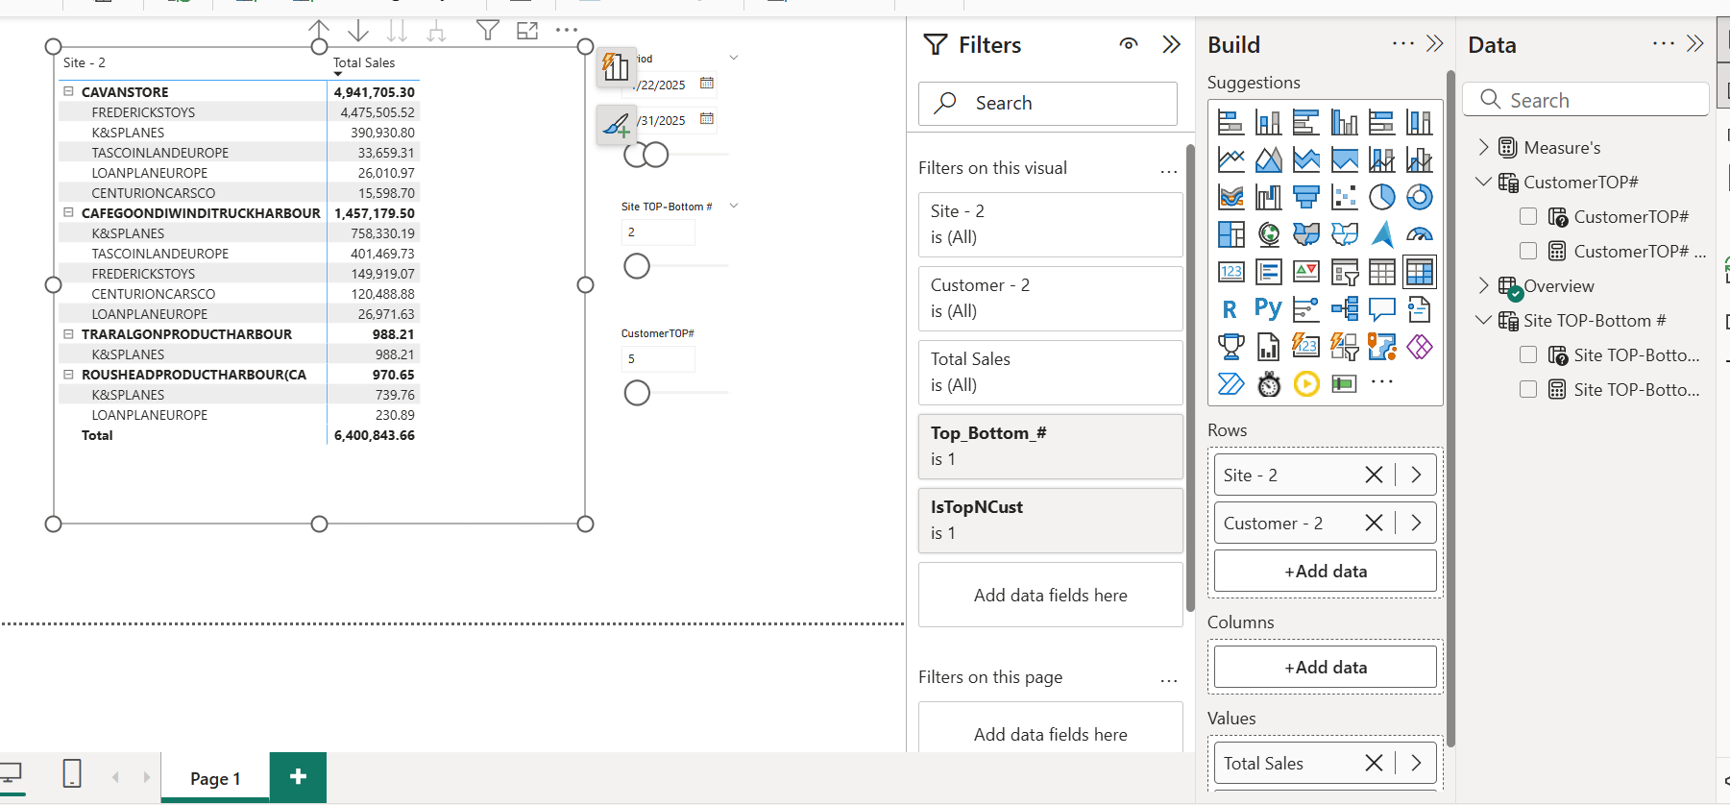Pick the Azure map visual
The height and width of the screenshot is (805, 1730).
[1381, 234]
